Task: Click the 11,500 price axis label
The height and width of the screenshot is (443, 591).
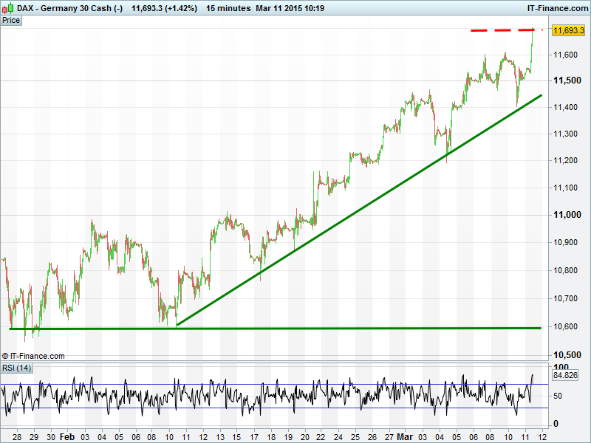Action: point(565,80)
